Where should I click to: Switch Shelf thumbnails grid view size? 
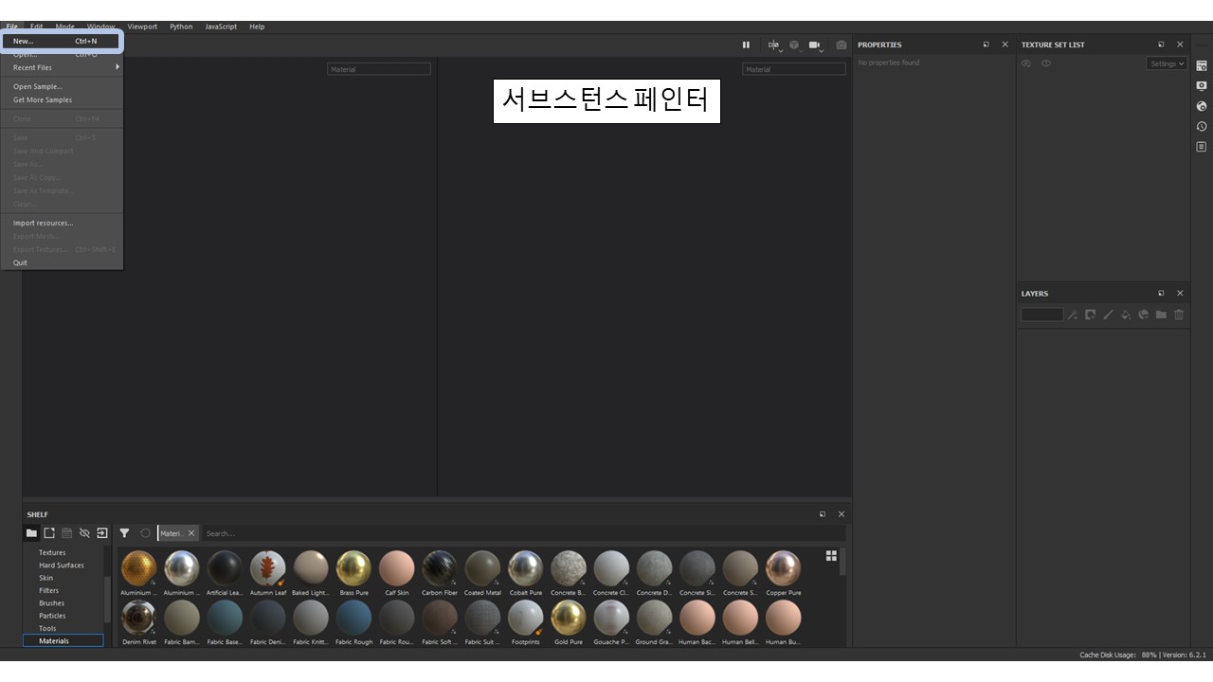tap(831, 556)
